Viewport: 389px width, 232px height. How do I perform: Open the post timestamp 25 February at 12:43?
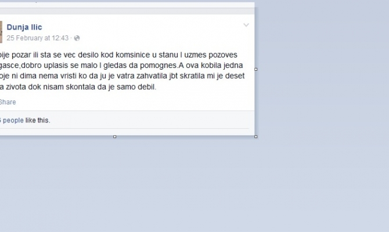tap(38, 38)
